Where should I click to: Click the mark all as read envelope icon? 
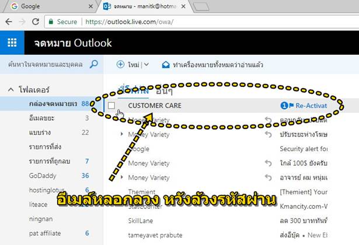click(166, 65)
